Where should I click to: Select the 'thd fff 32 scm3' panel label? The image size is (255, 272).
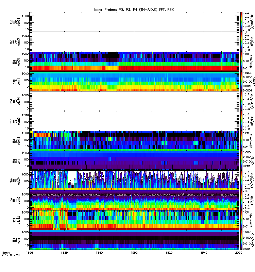click(15, 121)
